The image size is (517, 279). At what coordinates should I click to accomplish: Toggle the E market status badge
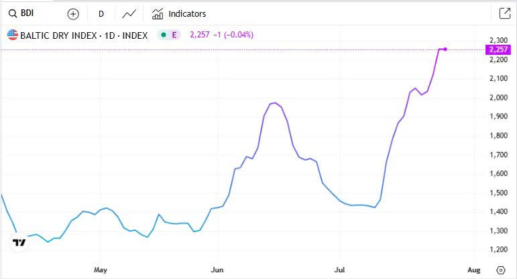tap(169, 35)
